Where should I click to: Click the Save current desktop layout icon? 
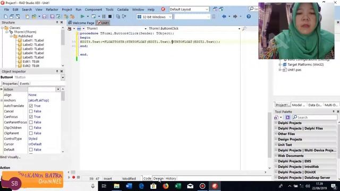[x=215, y=9]
